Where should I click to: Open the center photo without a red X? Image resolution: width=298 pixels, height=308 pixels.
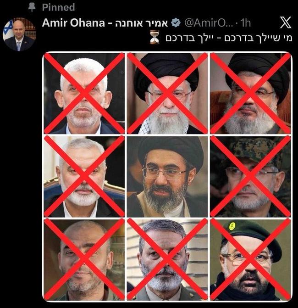(167, 177)
